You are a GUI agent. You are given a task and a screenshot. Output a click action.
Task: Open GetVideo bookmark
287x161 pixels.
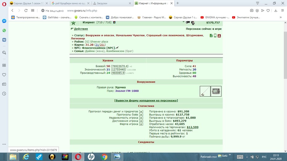pyautogui.click(x=57, y=17)
